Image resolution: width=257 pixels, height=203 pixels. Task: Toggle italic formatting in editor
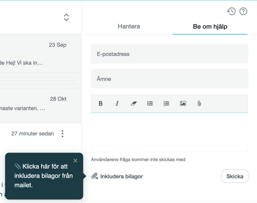tap(117, 103)
